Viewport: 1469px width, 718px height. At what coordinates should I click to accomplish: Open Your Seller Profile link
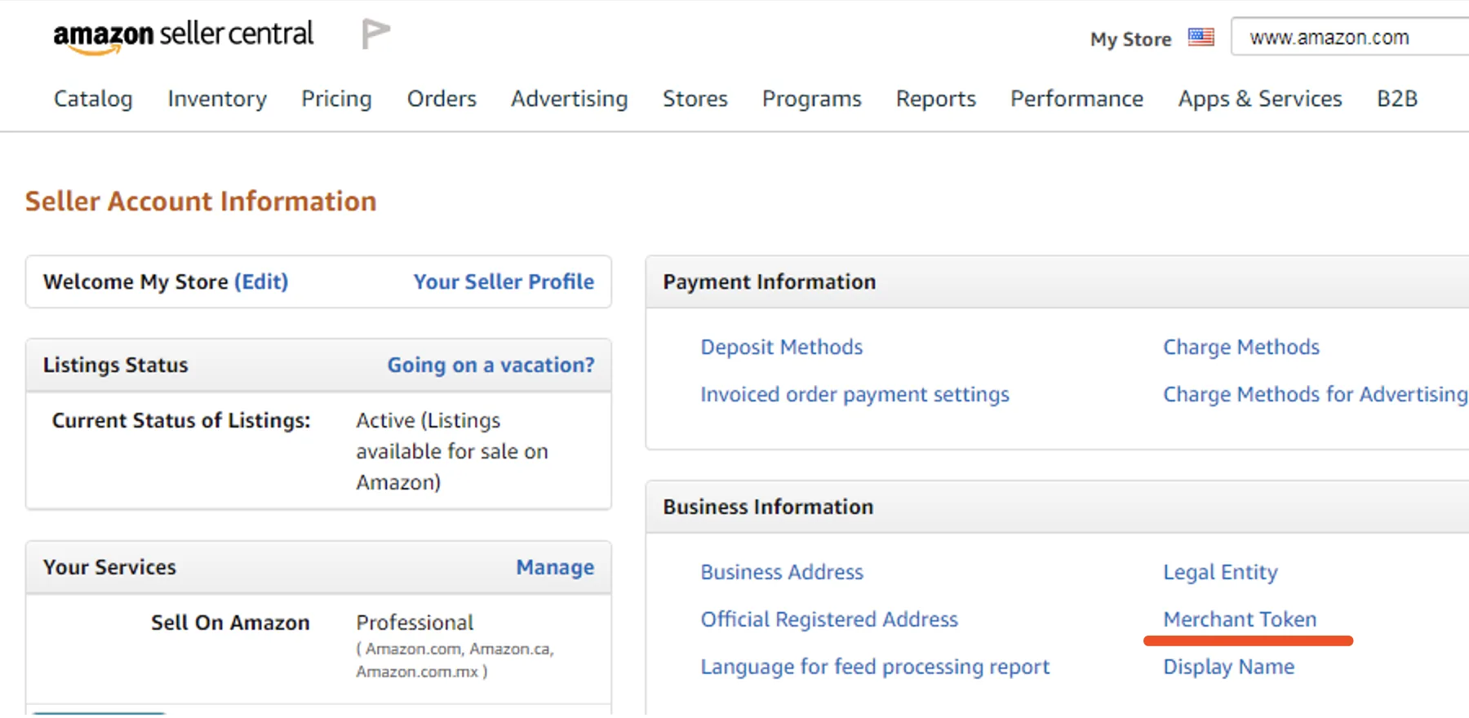[x=504, y=281]
